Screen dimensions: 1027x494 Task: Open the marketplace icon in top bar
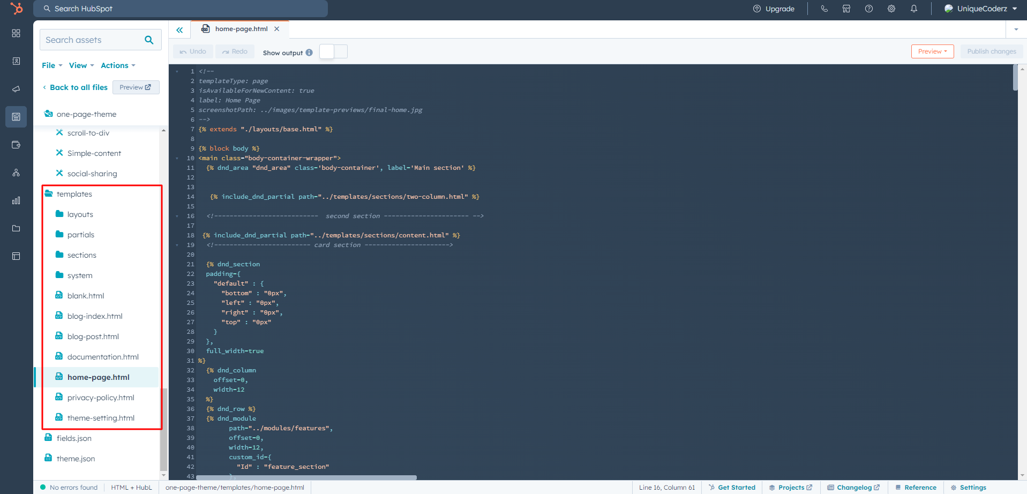pos(846,9)
